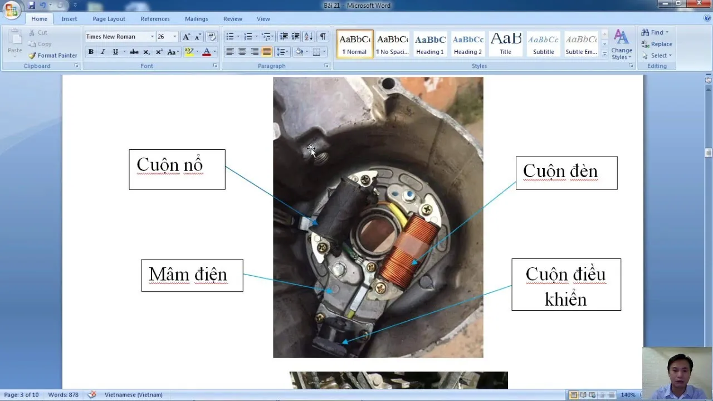Image resolution: width=713 pixels, height=401 pixels.
Task: Open the Review tab
Action: pyautogui.click(x=233, y=19)
